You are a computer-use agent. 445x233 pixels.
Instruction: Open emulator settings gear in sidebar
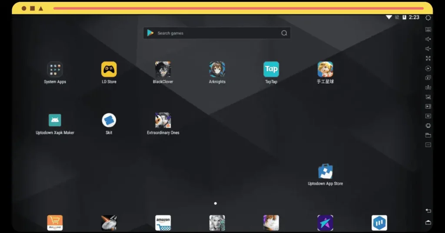click(428, 17)
